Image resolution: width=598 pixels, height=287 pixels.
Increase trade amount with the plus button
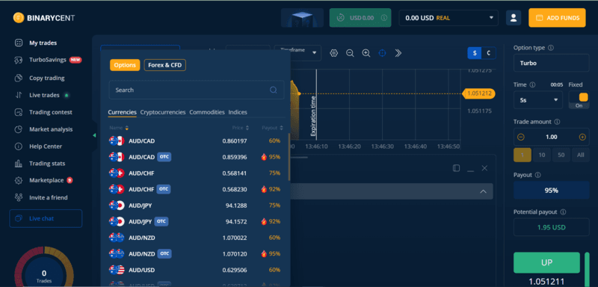click(x=582, y=138)
